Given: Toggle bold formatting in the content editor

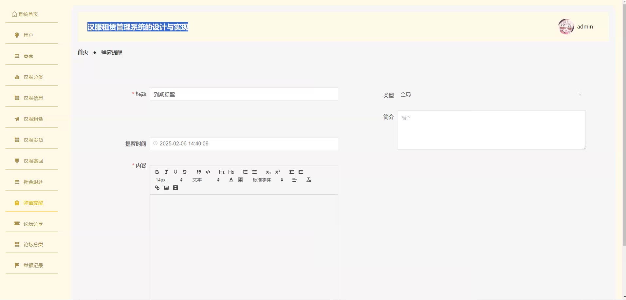Looking at the screenshot, I should pos(157,172).
